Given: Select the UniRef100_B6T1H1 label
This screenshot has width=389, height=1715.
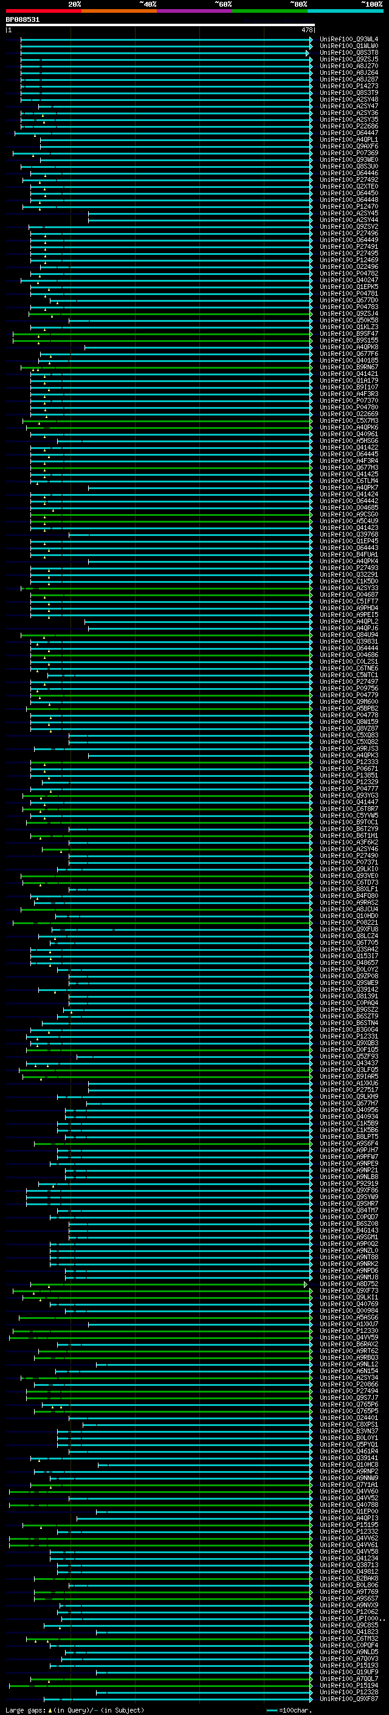Looking at the screenshot, I should click(349, 835).
